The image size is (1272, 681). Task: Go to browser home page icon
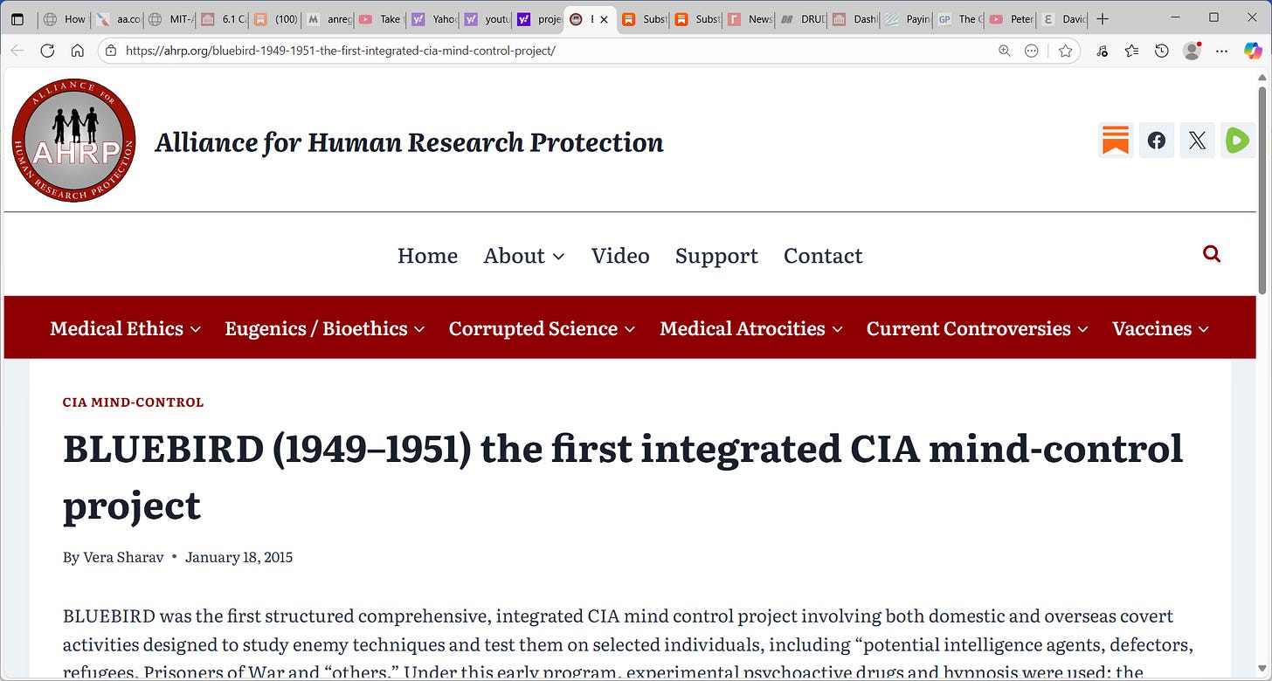tap(77, 51)
